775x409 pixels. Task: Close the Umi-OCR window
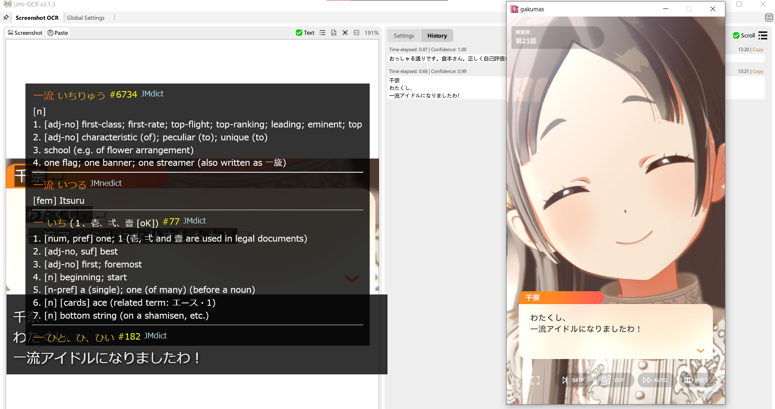point(763,4)
